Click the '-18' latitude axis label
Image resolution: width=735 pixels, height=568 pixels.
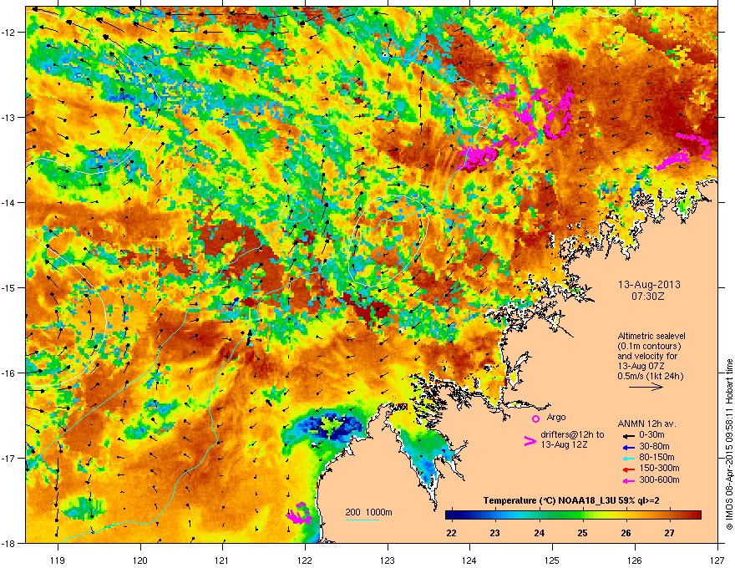(8, 543)
